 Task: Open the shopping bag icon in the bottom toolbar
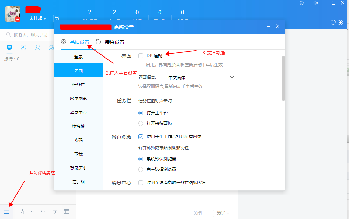pyautogui.click(x=33, y=212)
